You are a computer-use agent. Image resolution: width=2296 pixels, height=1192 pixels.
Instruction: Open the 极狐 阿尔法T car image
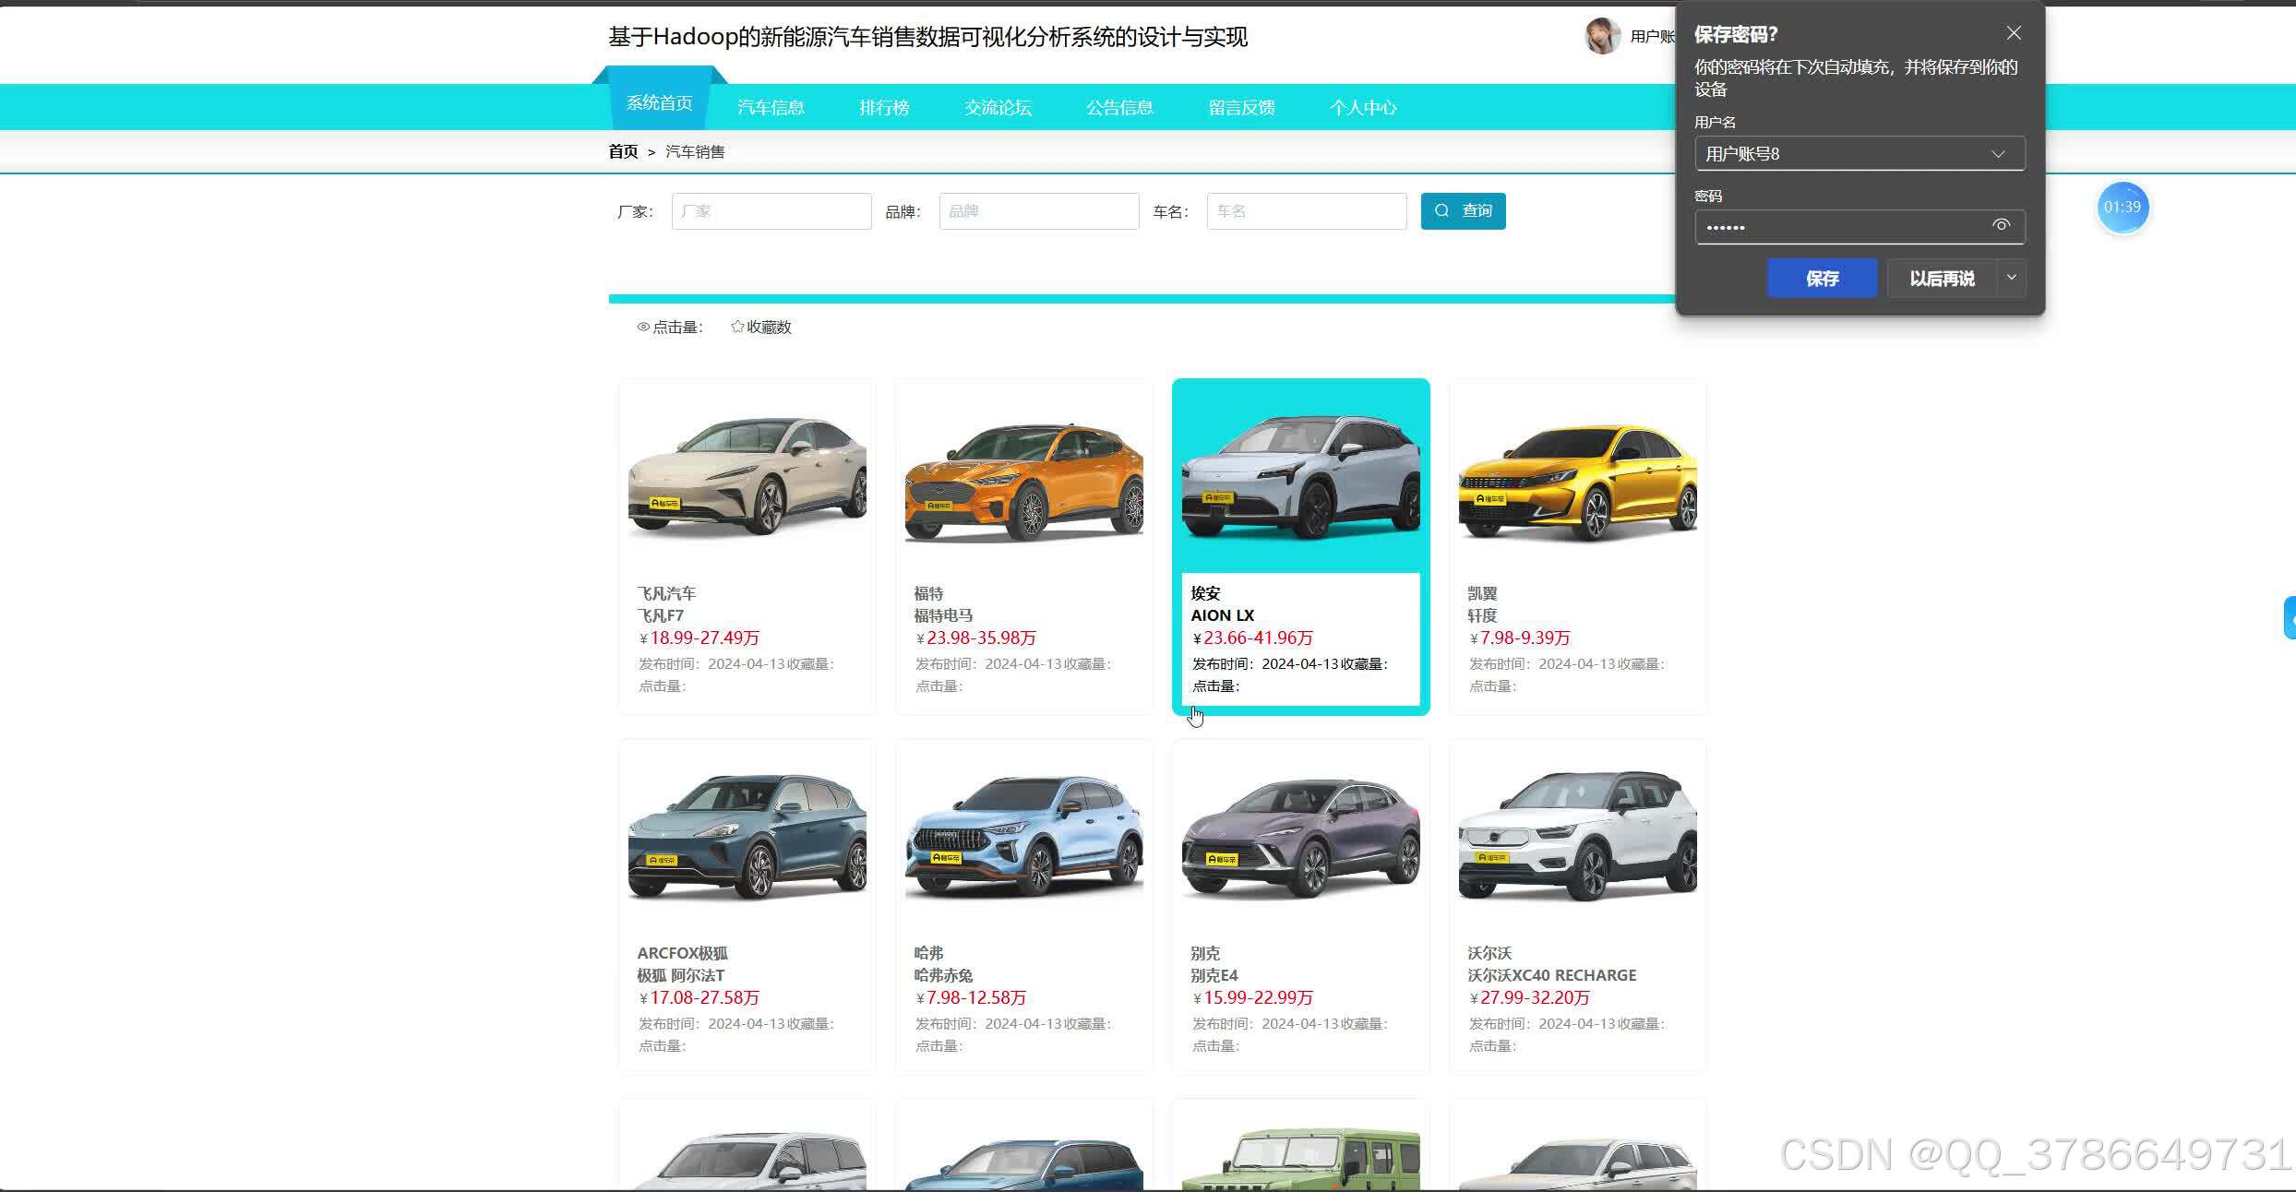tap(747, 836)
